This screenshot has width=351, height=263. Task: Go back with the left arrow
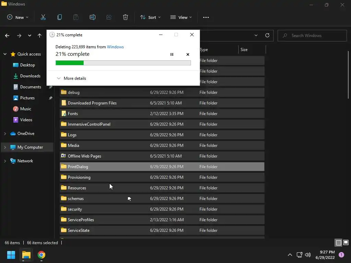[7, 36]
